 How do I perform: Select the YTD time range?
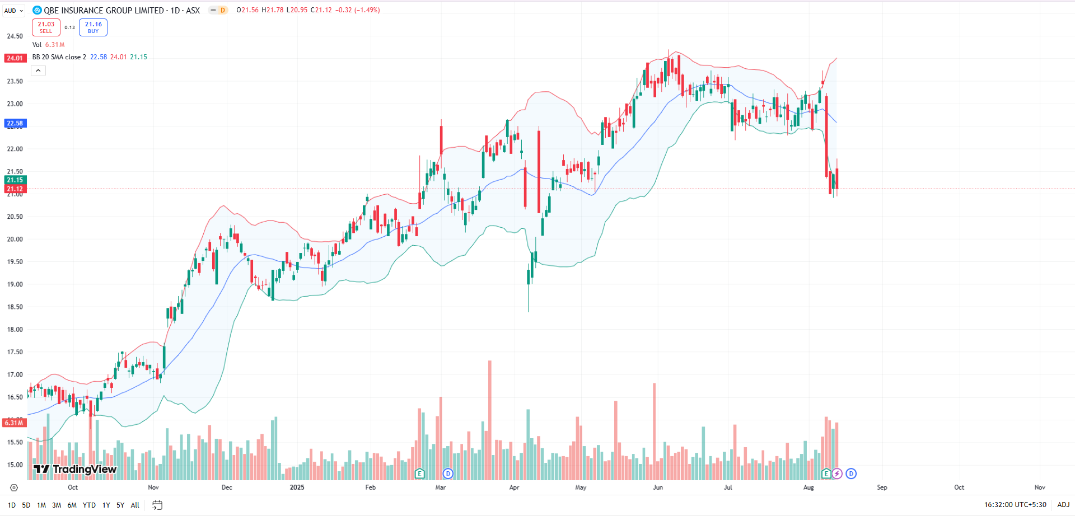point(89,505)
